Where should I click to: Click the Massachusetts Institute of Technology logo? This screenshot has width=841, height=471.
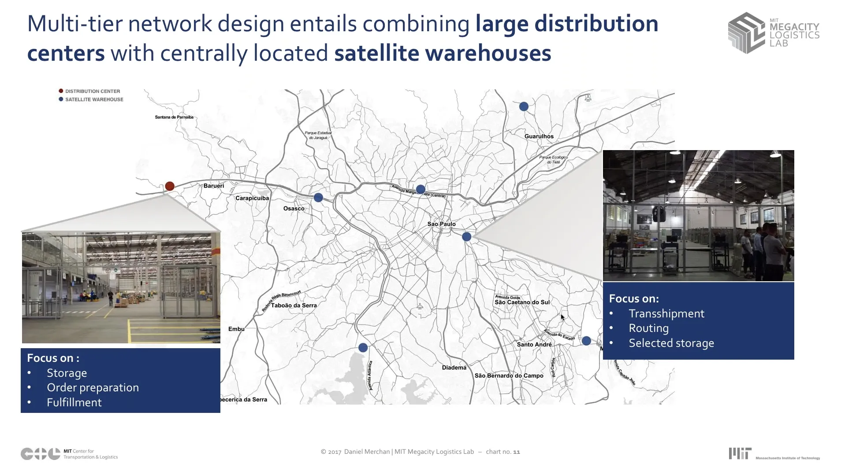774,454
